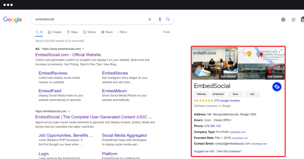Open the See photos office thumbnail
304x159 pixels.
(x=215, y=63)
